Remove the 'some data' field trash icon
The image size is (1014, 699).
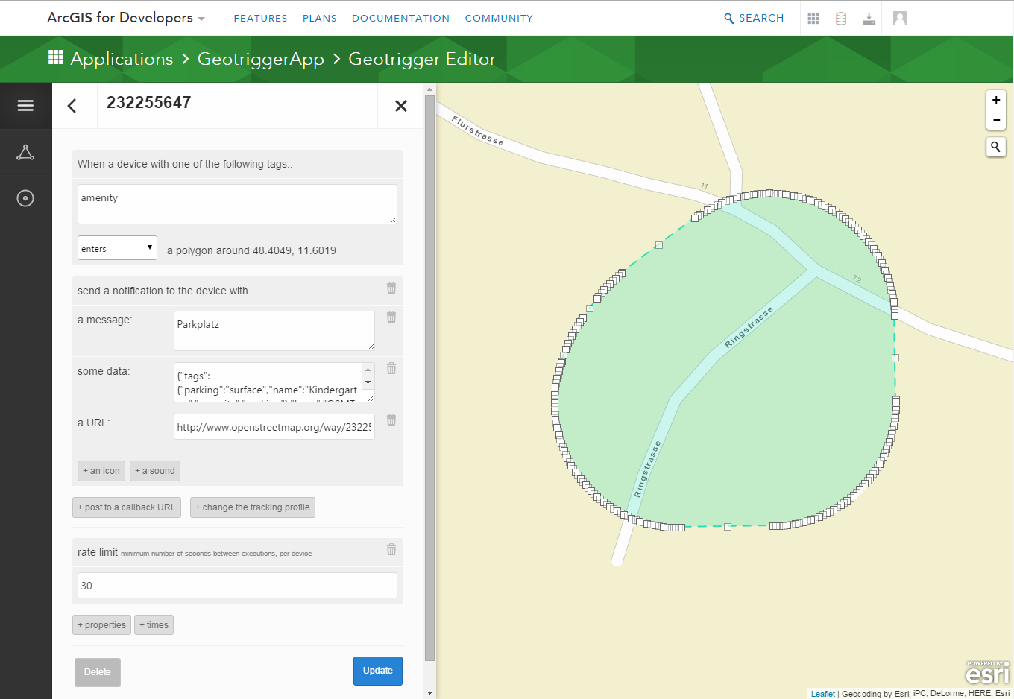coord(391,368)
